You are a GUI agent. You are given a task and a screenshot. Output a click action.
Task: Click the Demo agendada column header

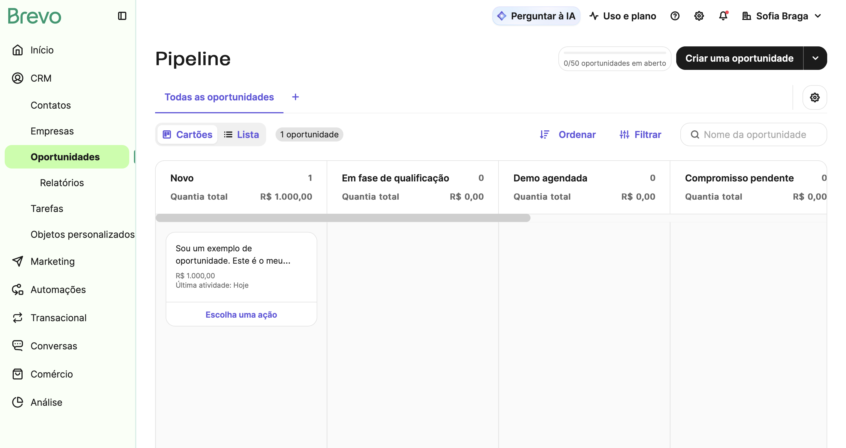click(550, 178)
